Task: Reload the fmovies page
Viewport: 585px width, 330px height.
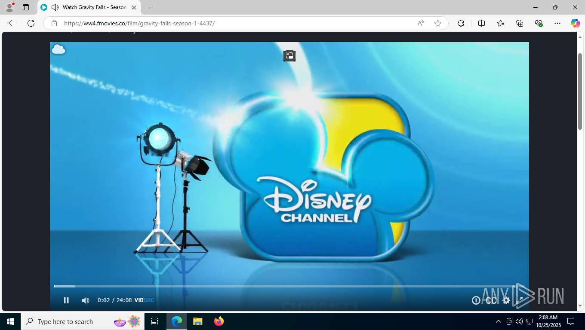Action: click(x=31, y=23)
